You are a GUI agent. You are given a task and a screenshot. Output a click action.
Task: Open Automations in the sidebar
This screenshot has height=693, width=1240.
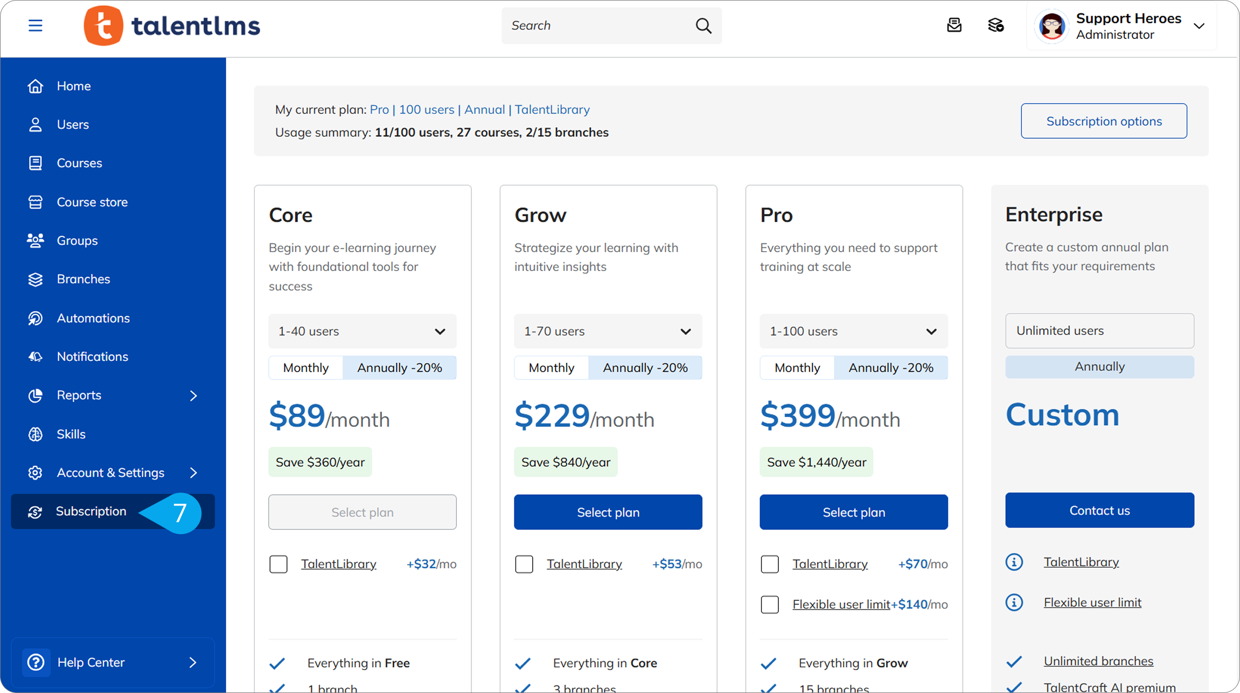point(93,318)
